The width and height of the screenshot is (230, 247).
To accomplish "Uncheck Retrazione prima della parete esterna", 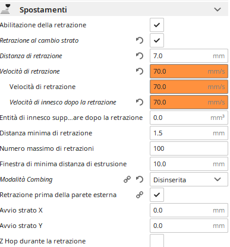I will click(157, 195).
